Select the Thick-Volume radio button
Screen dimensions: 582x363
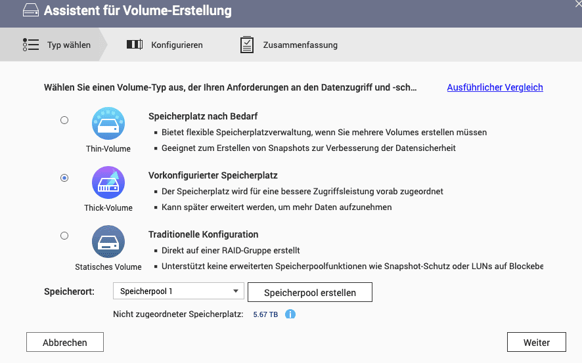tap(64, 178)
